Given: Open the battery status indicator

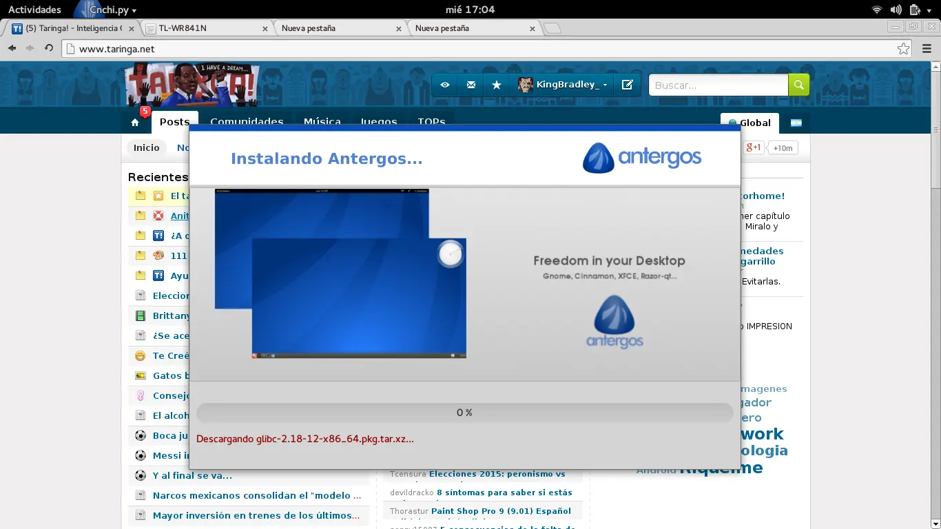Looking at the screenshot, I should pos(915,10).
